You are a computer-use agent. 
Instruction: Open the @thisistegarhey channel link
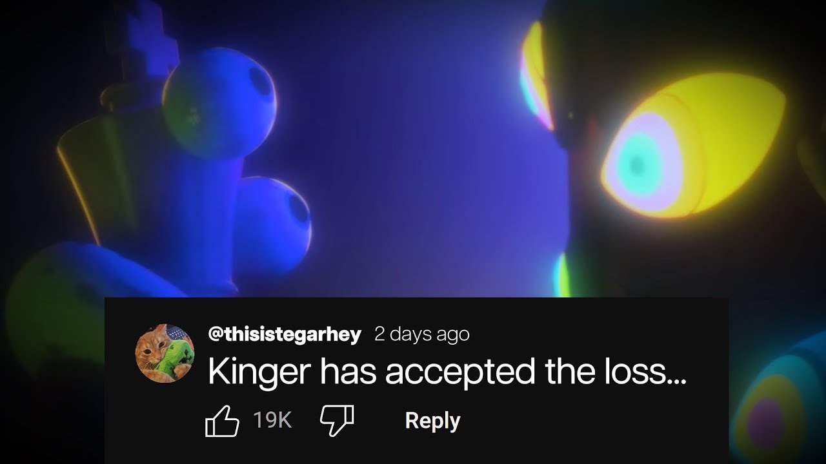(x=285, y=334)
